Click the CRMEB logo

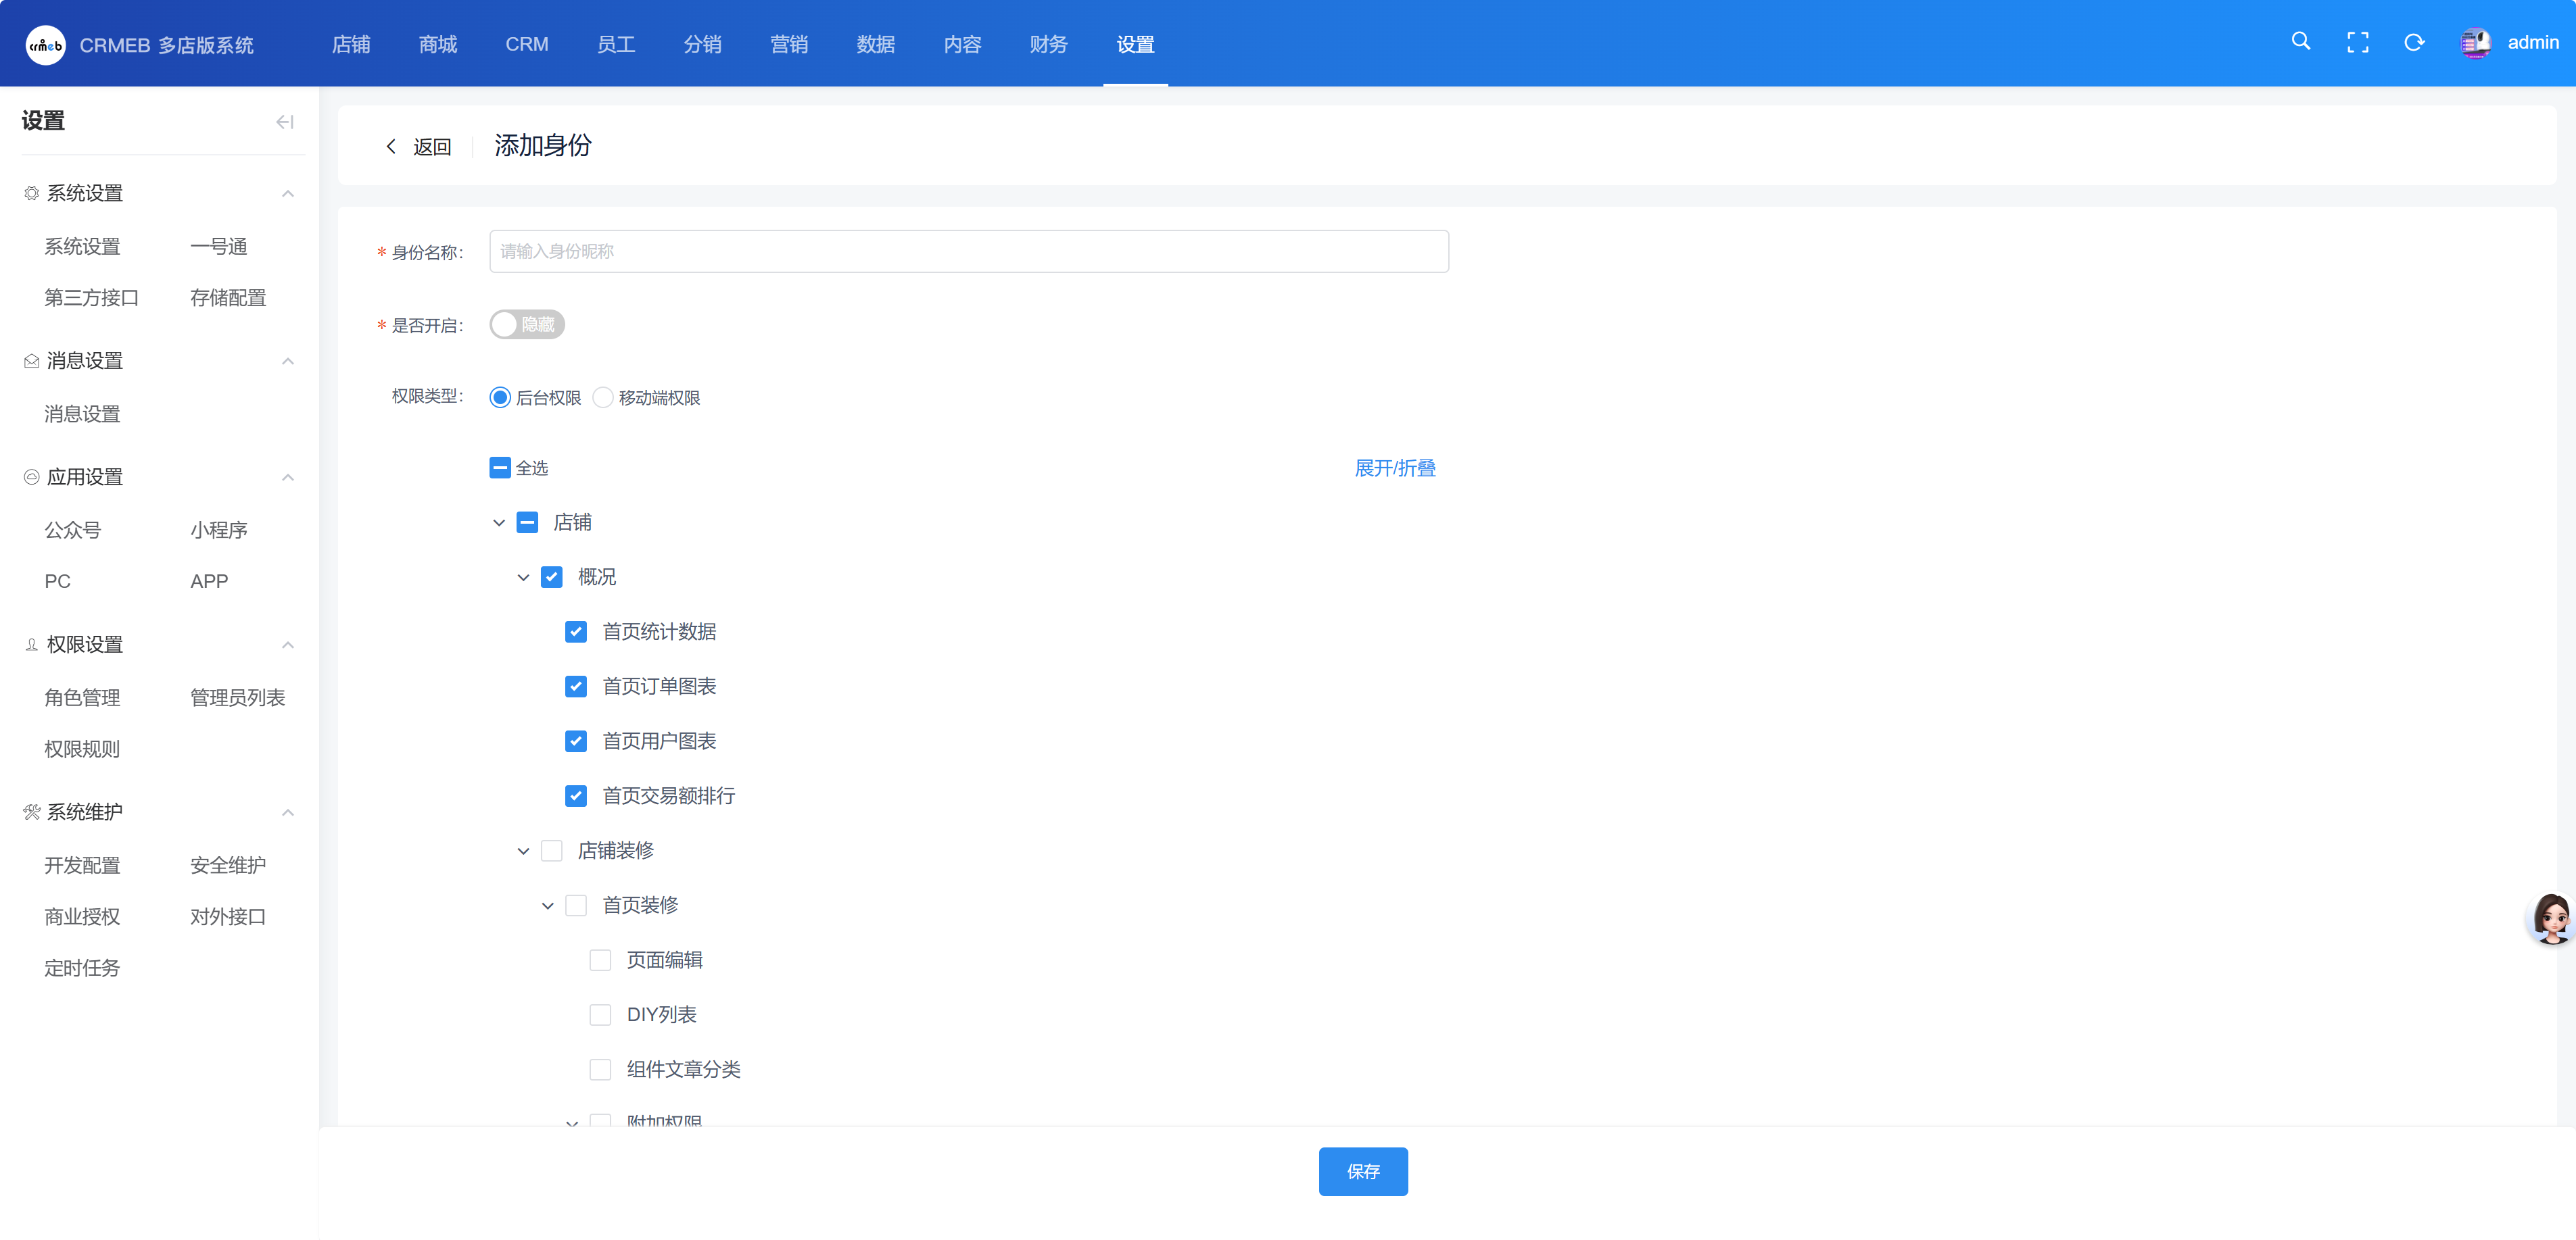(45, 45)
